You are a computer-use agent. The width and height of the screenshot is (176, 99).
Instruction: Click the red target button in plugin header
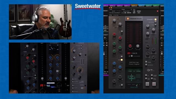coord(157,11)
